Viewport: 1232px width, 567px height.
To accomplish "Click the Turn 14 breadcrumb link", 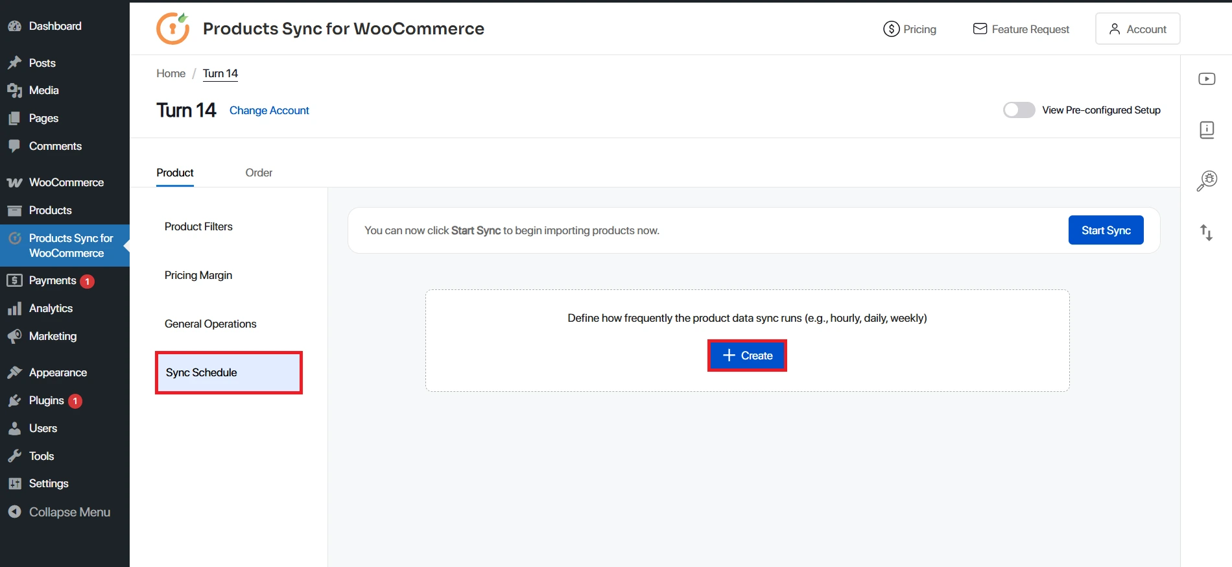I will tap(220, 73).
